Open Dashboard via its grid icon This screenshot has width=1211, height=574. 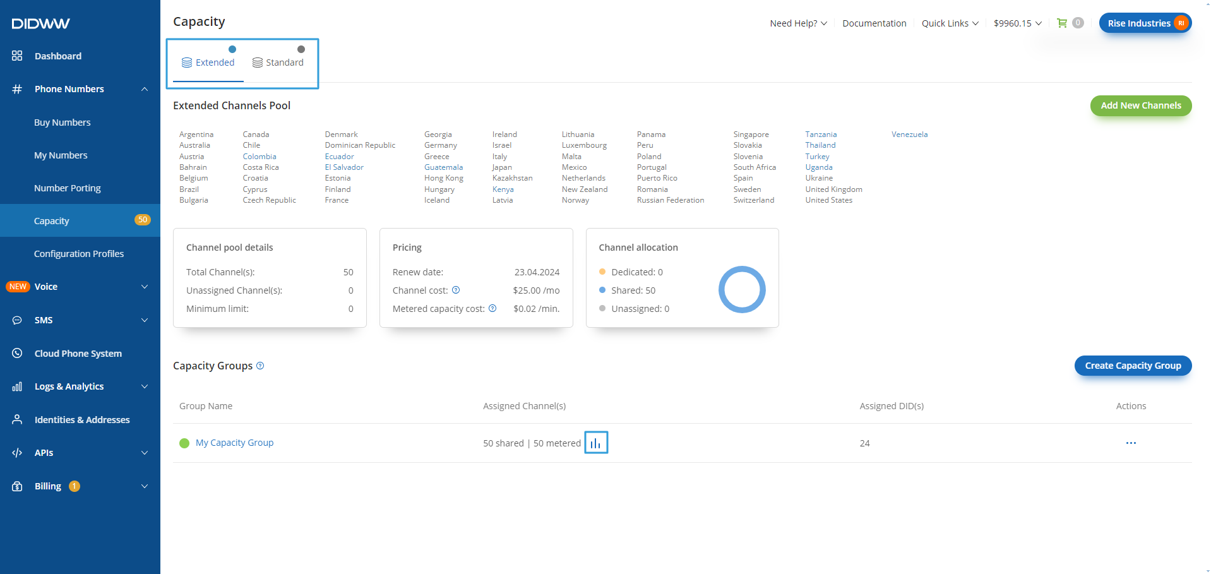17,56
